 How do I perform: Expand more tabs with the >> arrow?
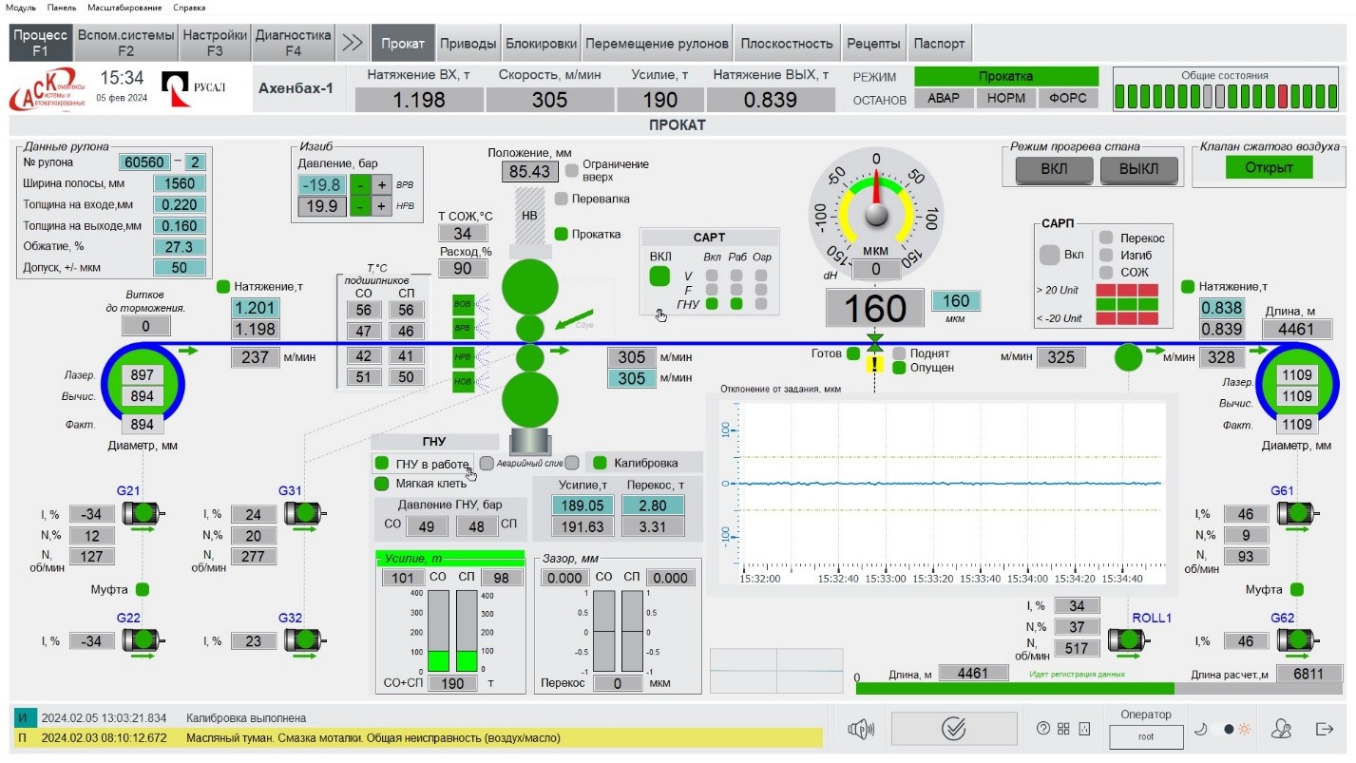coord(353,43)
